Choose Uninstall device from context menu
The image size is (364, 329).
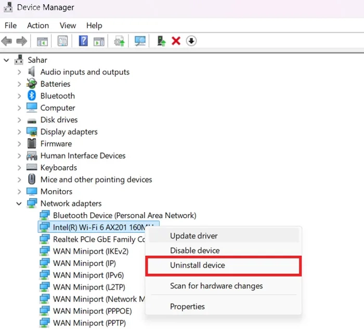[198, 265]
